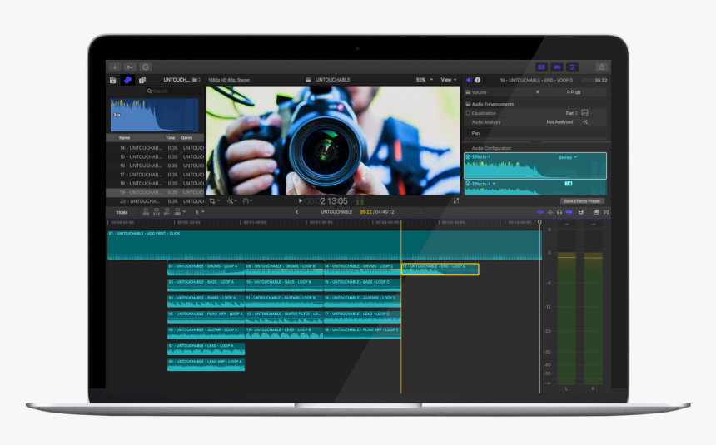The width and height of the screenshot is (716, 445).
Task: Open the 55% zoom dropdown
Action: pos(425,80)
